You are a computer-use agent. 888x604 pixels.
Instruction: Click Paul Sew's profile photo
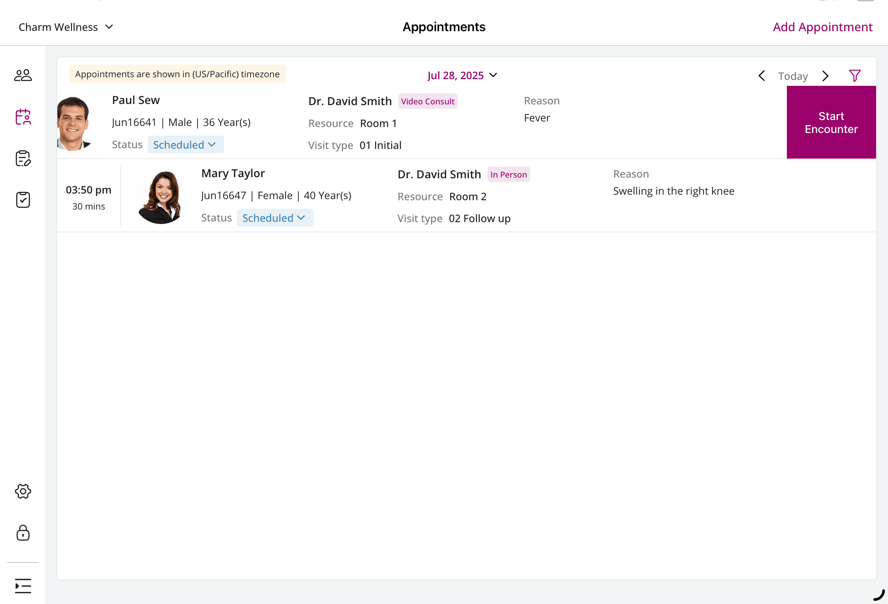[x=74, y=122]
